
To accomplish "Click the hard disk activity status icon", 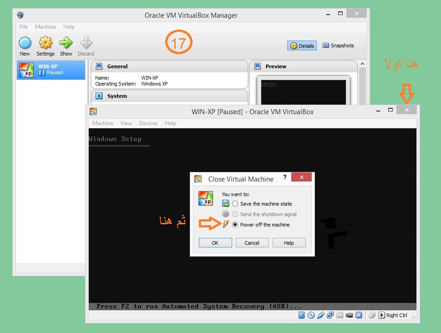I will (x=302, y=315).
